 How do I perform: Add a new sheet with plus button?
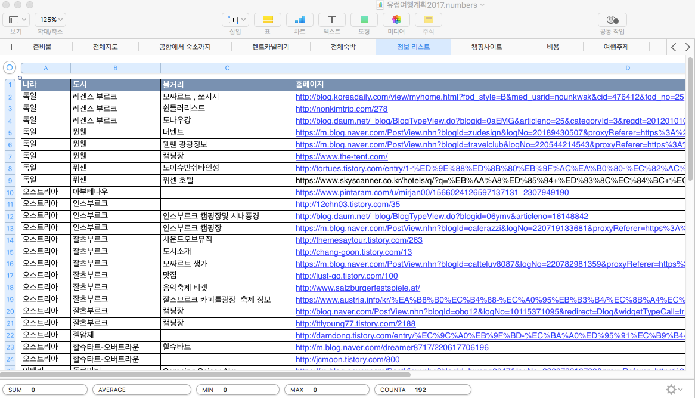11,47
